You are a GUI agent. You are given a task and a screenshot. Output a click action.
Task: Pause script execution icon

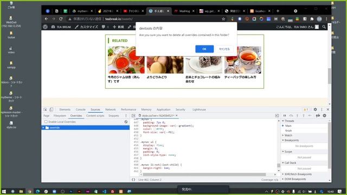(x=285, y=115)
